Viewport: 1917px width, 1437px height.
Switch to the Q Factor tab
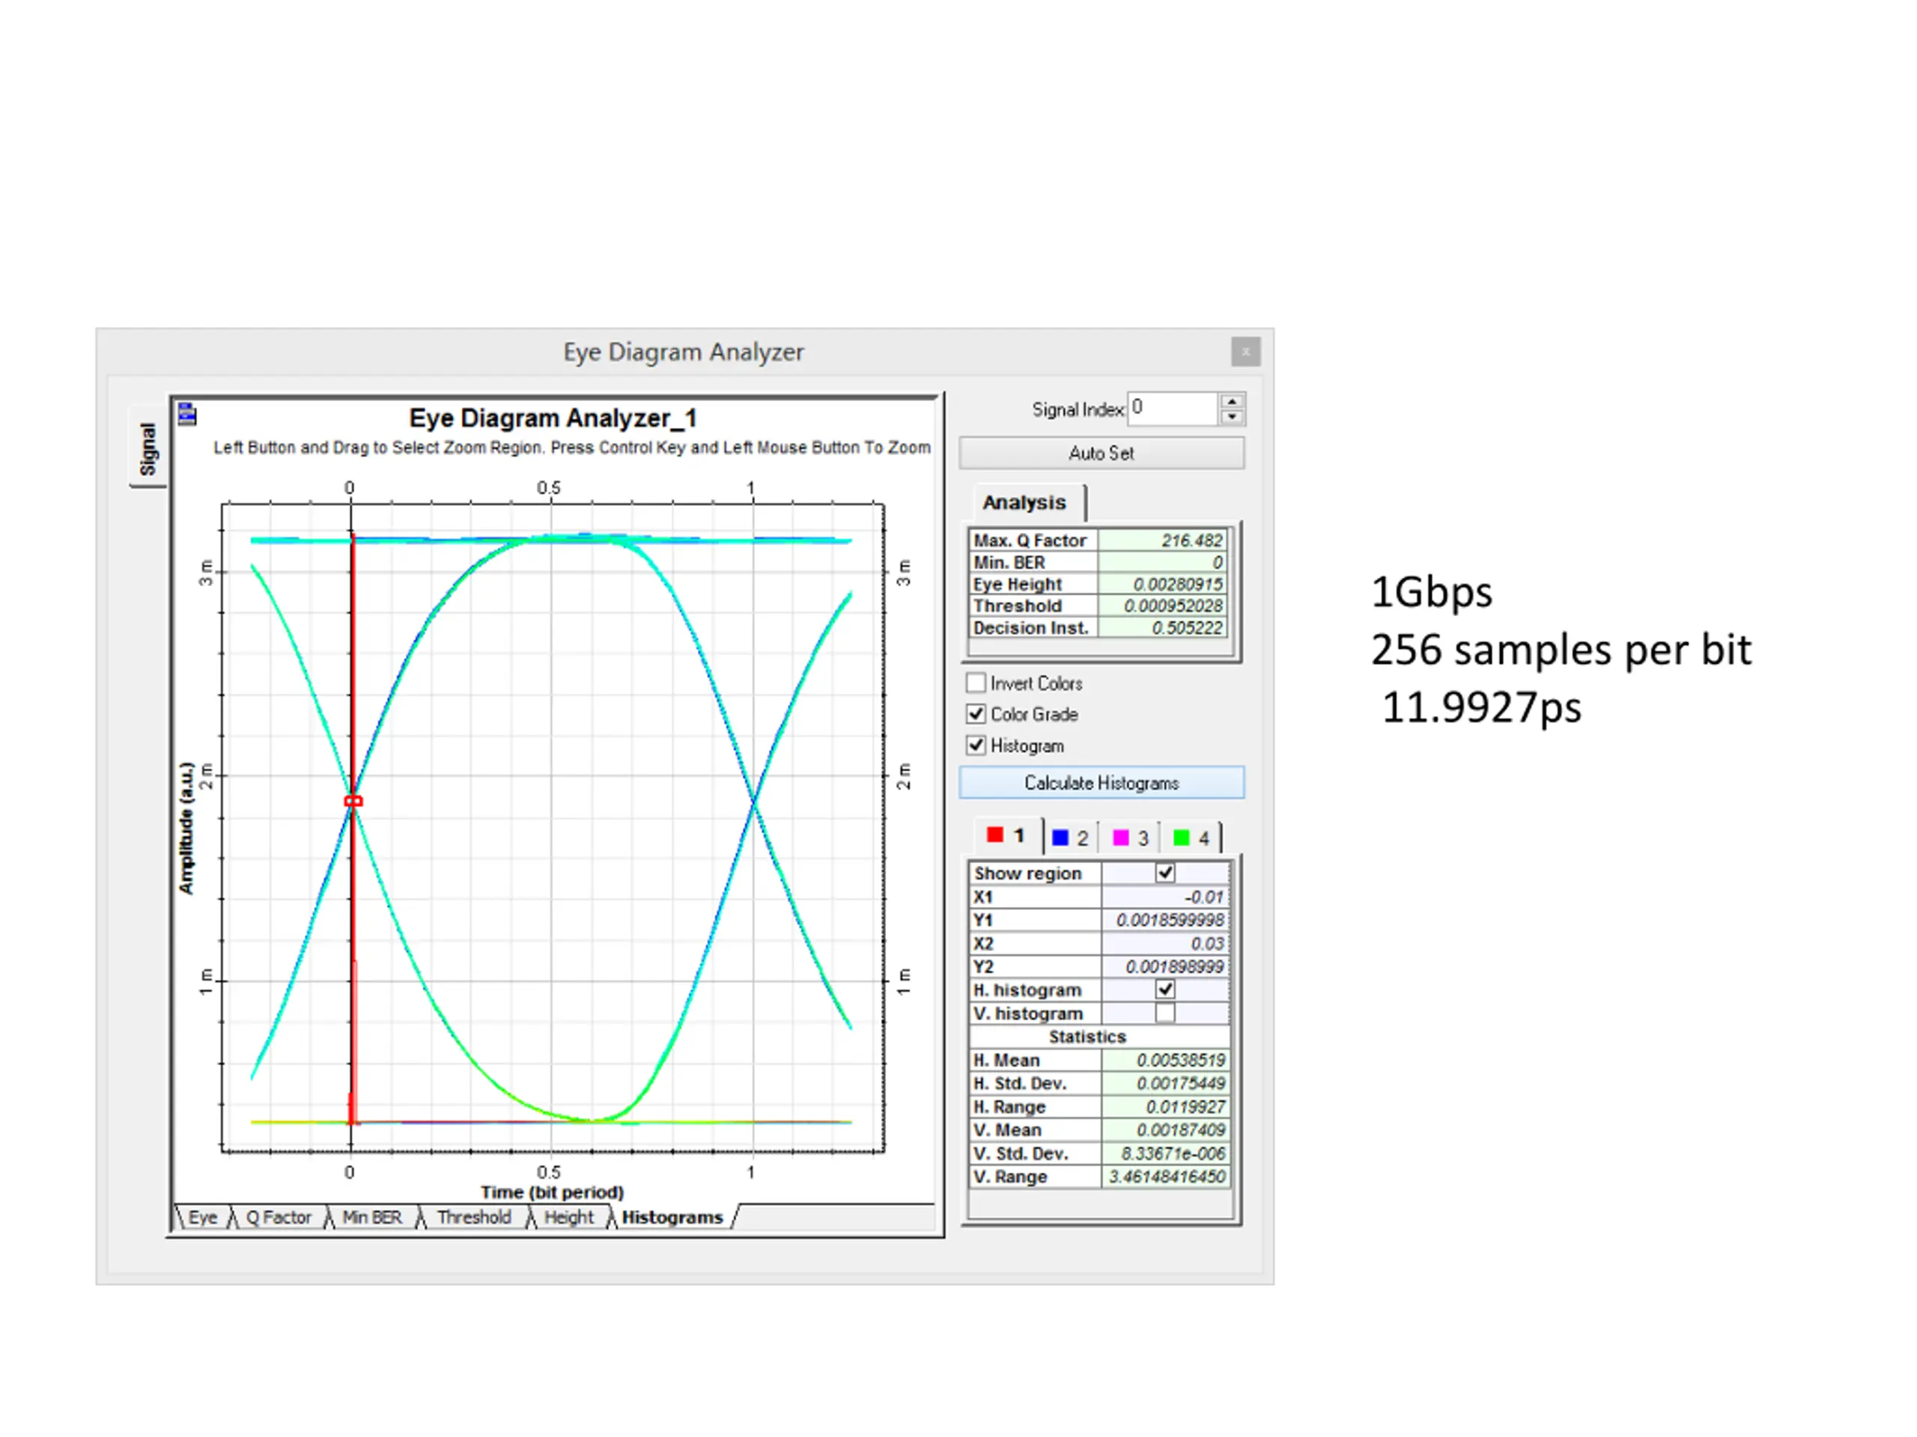[x=279, y=1217]
